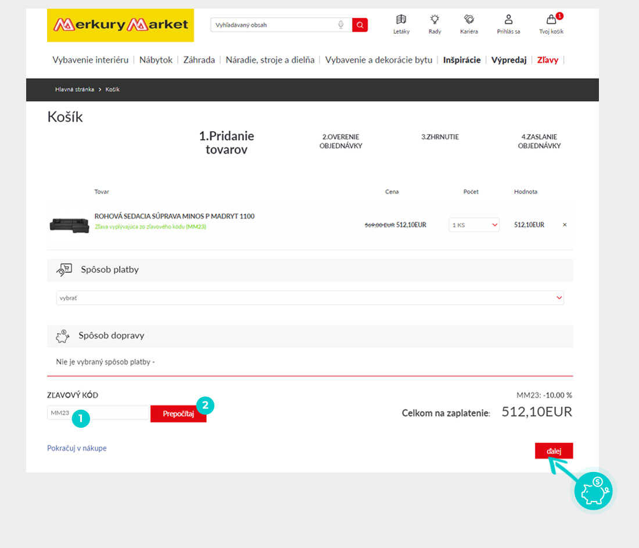The image size is (639, 548).
Task: Click the 'Tovar' column header
Action: point(102,192)
